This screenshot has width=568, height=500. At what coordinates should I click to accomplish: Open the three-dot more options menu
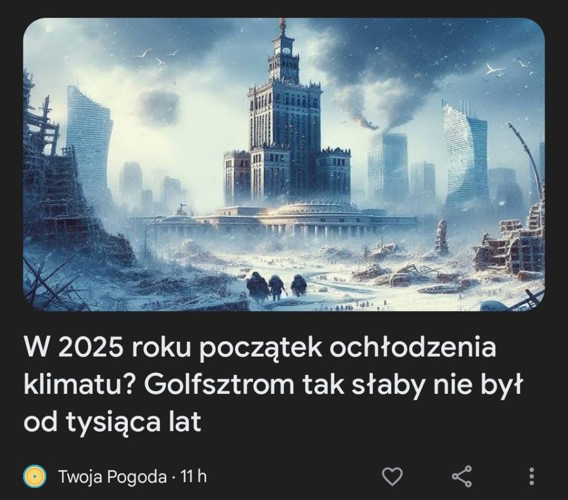pos(531,476)
